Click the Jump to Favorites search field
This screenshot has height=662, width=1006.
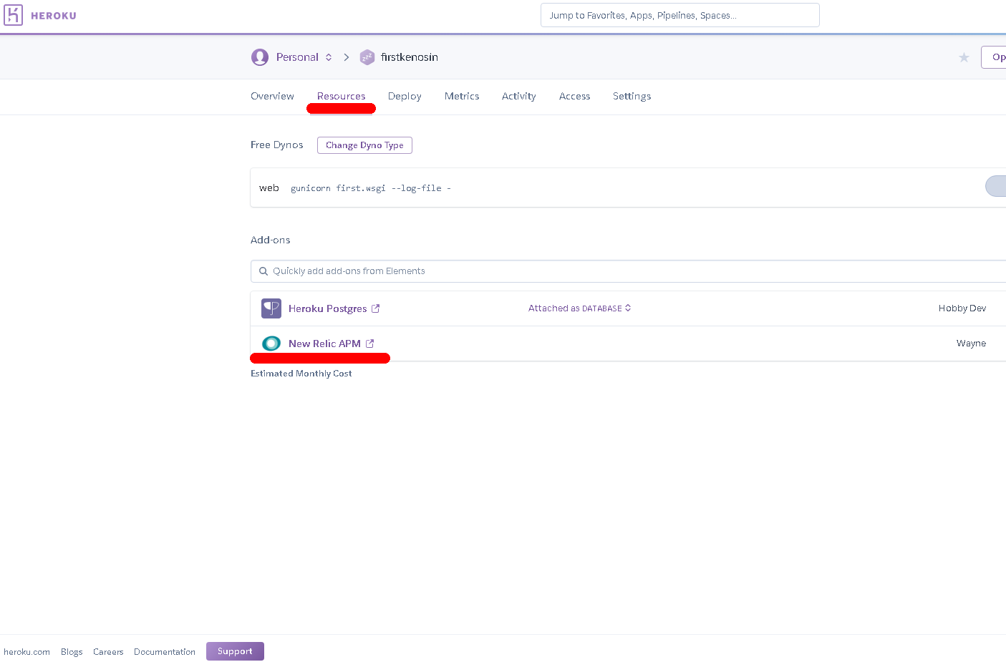click(x=680, y=15)
